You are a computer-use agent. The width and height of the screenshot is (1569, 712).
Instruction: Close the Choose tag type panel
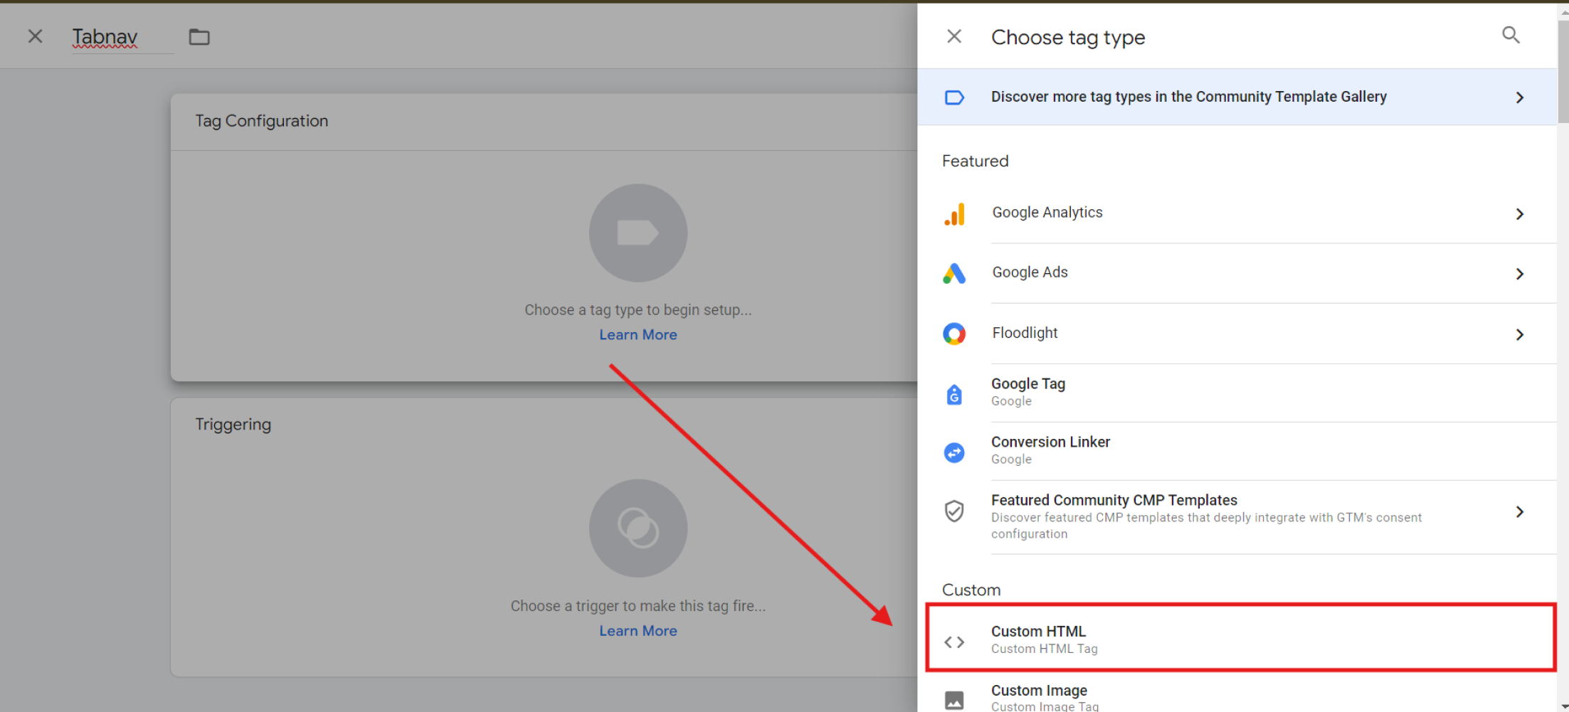(954, 36)
